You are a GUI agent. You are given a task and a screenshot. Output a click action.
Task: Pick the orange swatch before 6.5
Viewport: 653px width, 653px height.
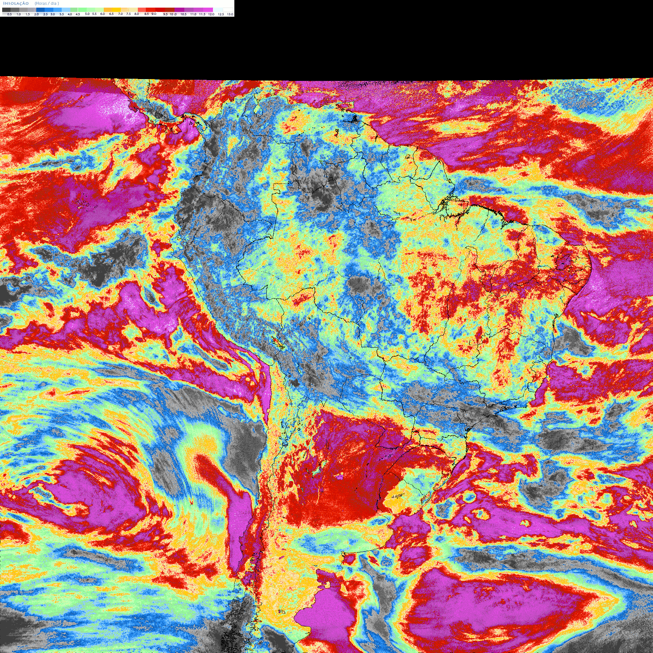108,10
